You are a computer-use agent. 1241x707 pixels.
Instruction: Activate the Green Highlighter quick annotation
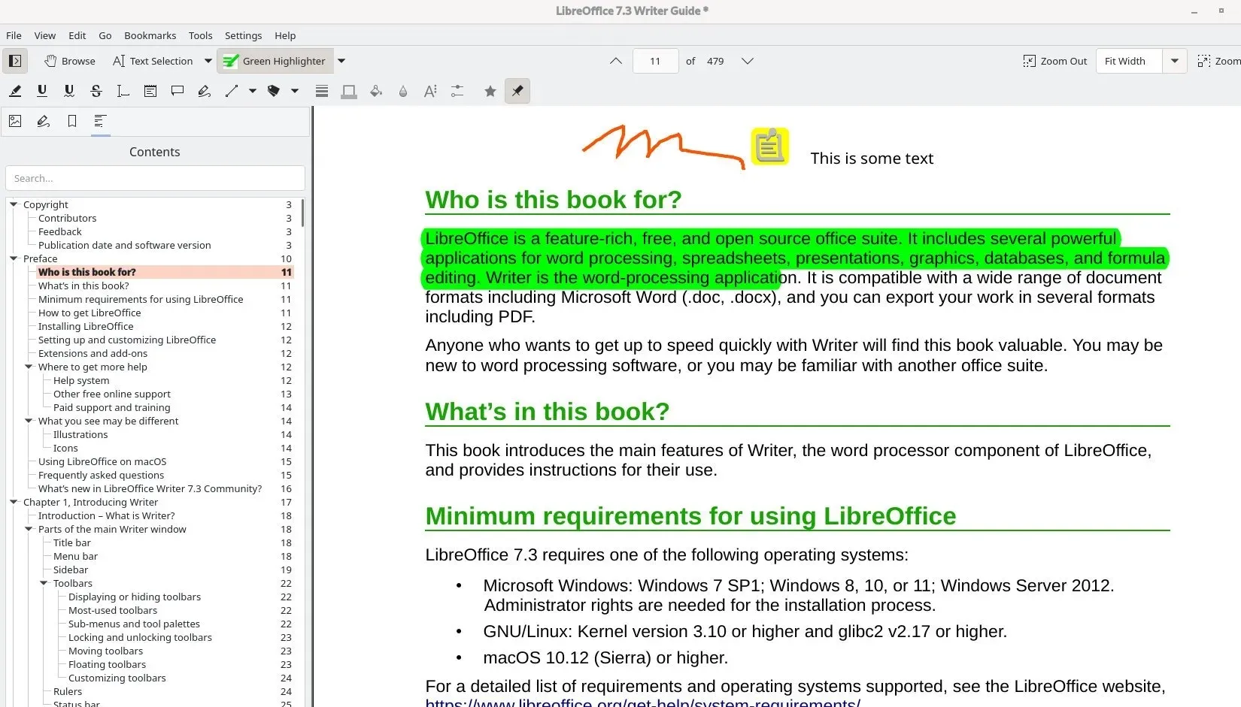coord(275,61)
